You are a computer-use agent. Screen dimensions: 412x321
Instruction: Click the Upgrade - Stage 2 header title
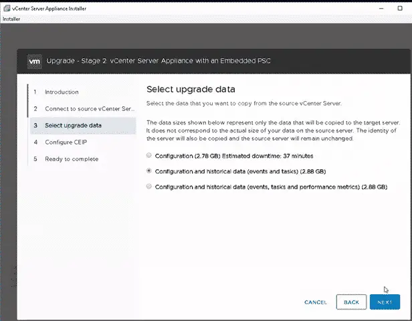click(x=159, y=61)
